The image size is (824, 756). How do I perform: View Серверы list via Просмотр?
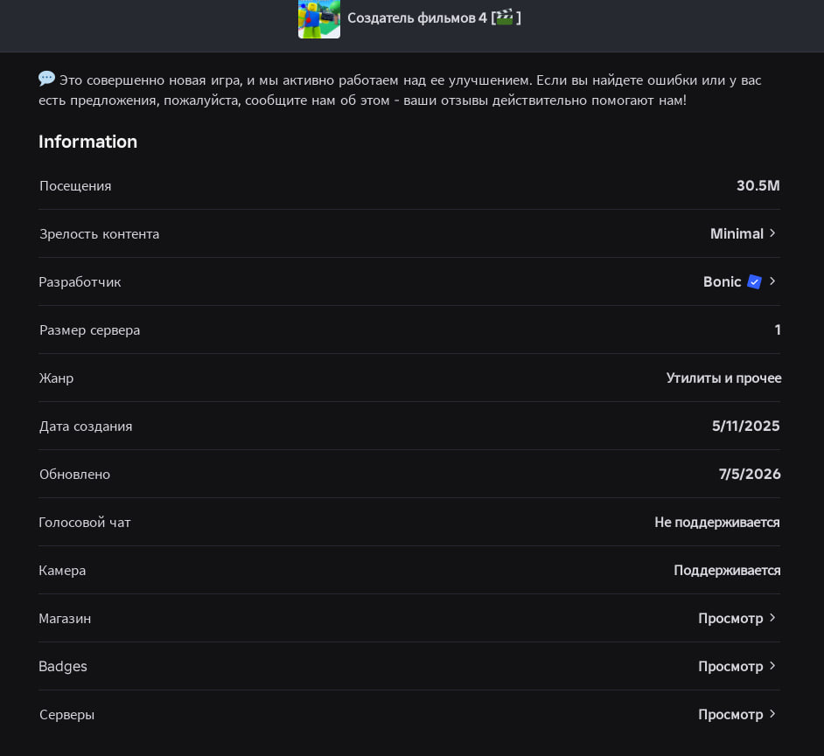pos(730,715)
